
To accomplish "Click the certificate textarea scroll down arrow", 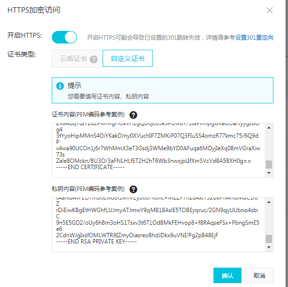I will 269,173.
